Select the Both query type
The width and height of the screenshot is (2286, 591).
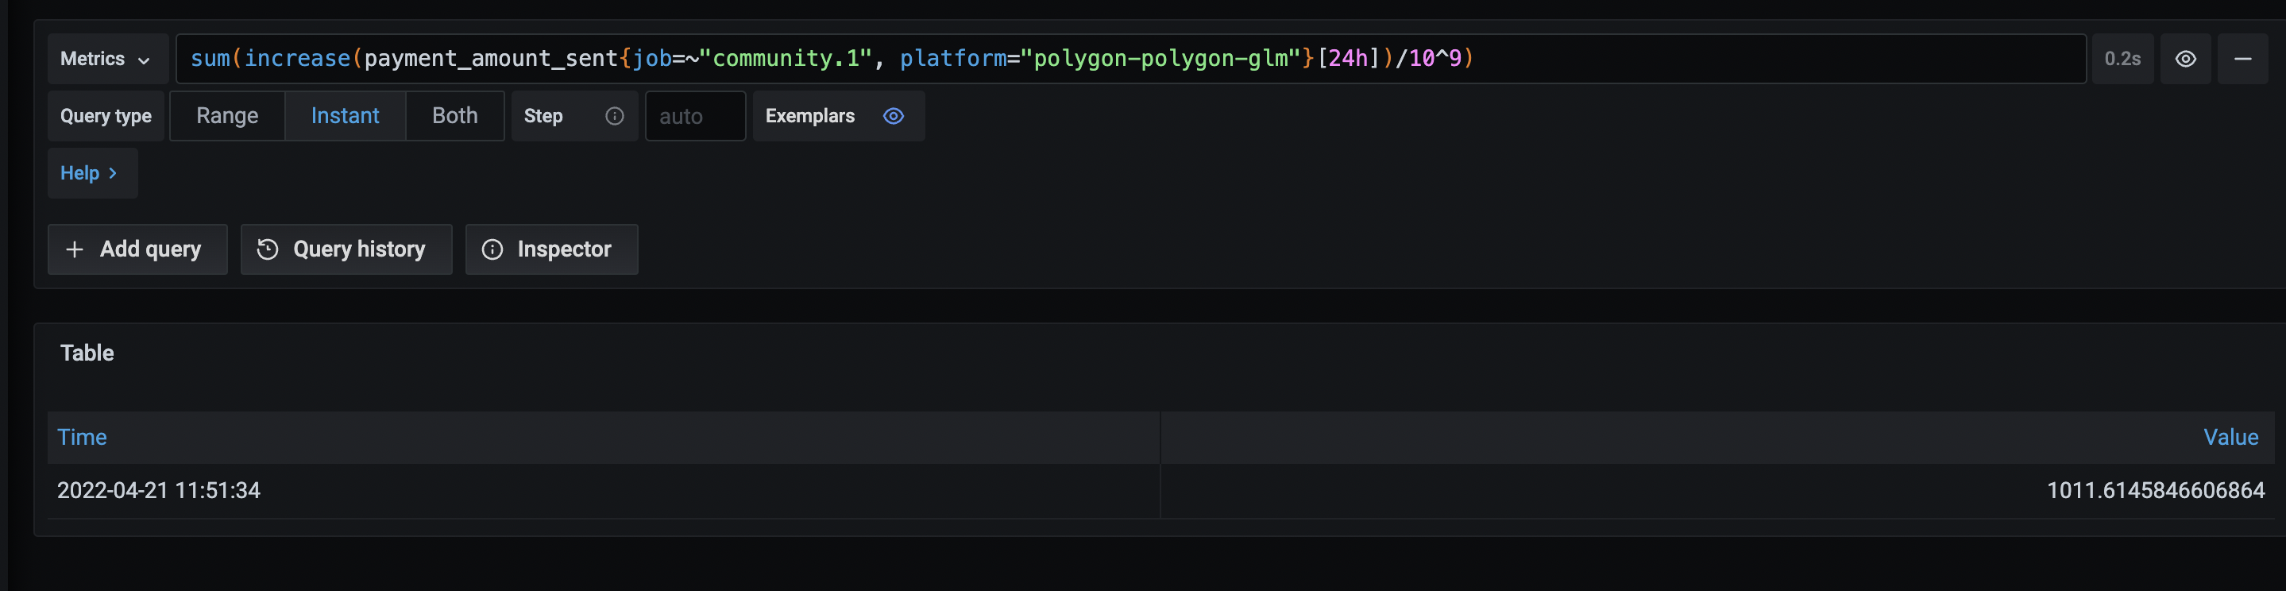454,115
